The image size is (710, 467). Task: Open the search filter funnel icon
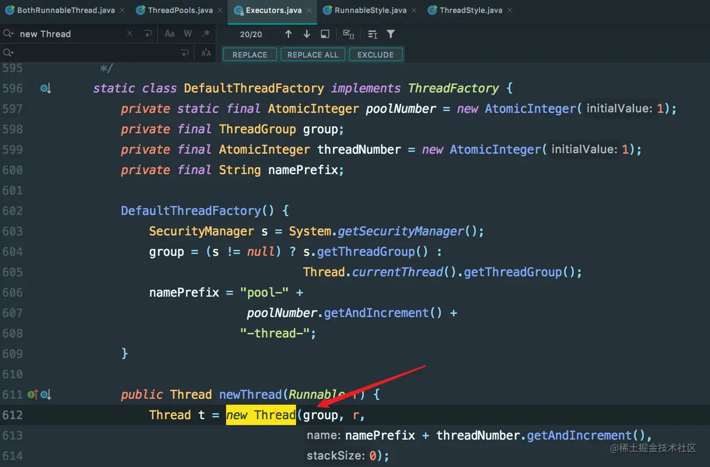click(x=391, y=34)
